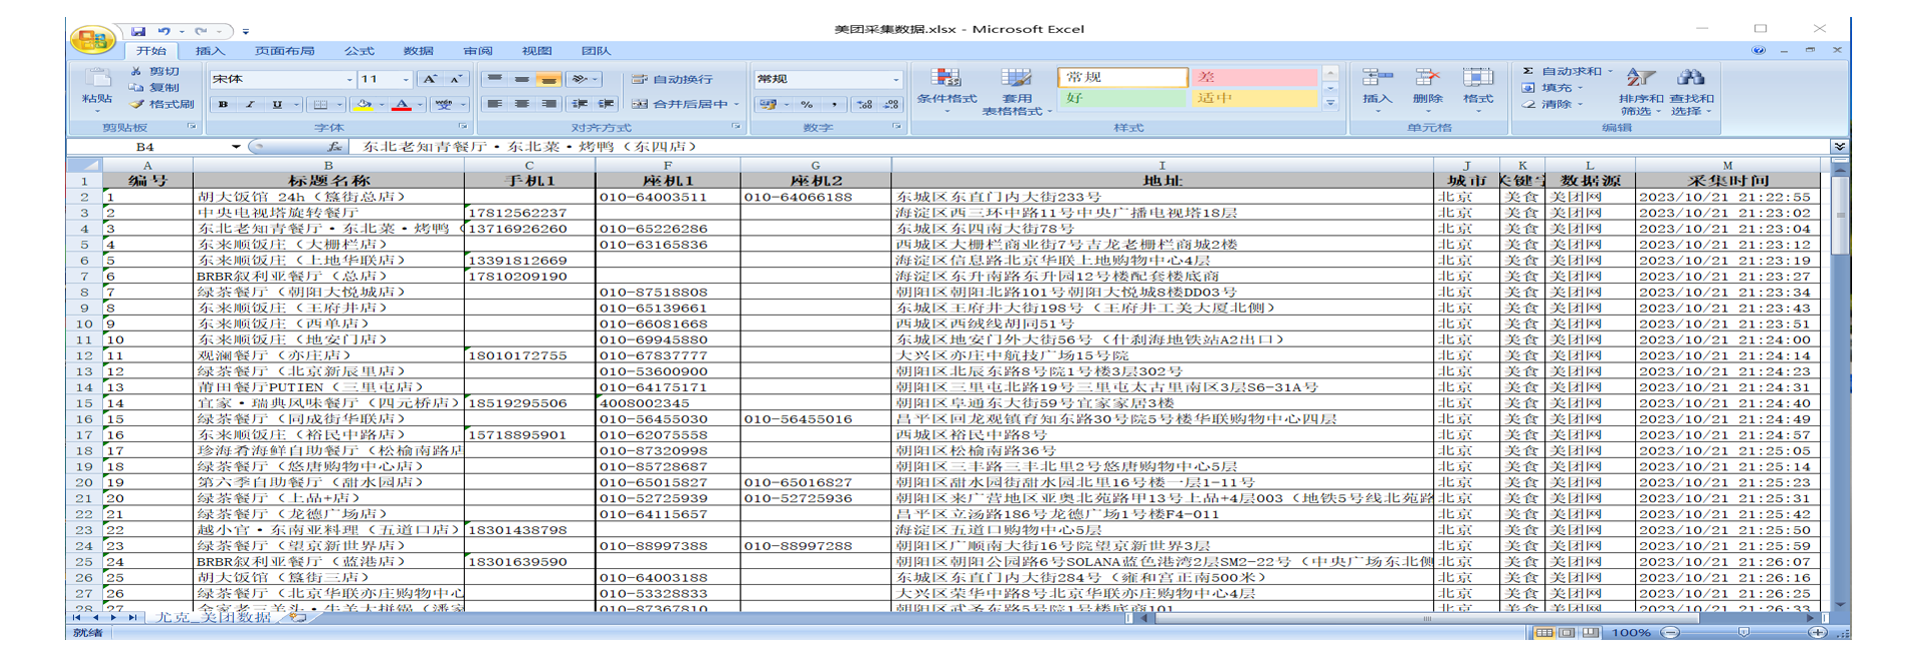This screenshot has height=649, width=1919.
Task: Open 排序和筛选 sort and filter
Action: [1641, 91]
